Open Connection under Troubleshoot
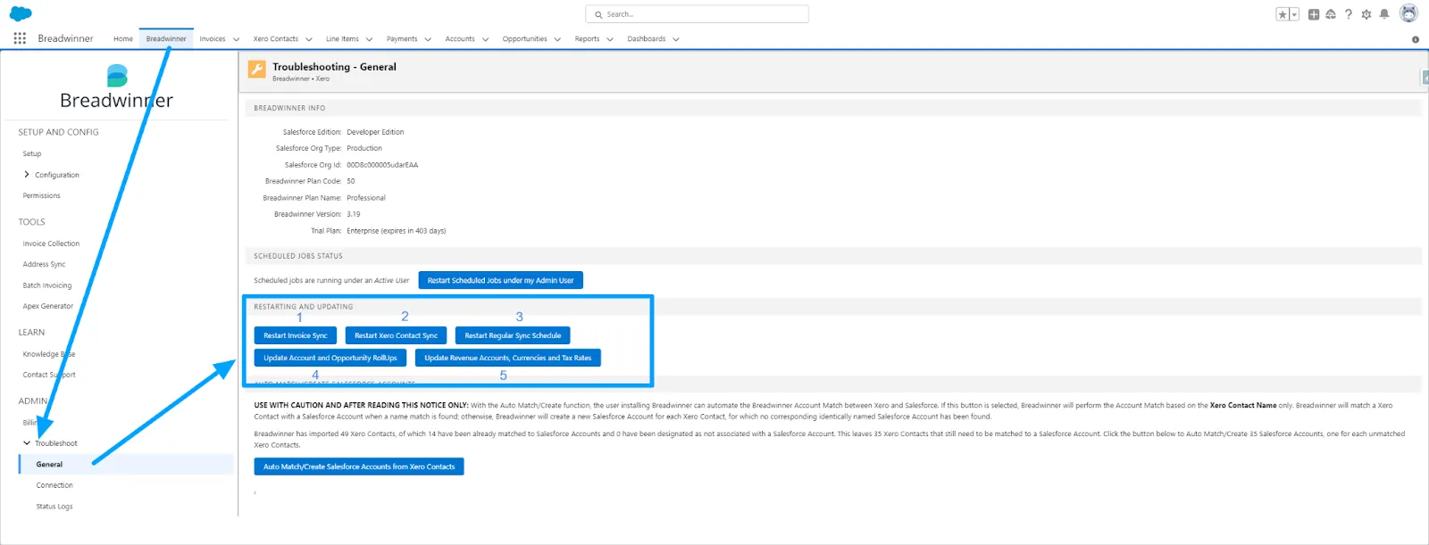Image resolution: width=1429 pixels, height=545 pixels. pyautogui.click(x=54, y=485)
